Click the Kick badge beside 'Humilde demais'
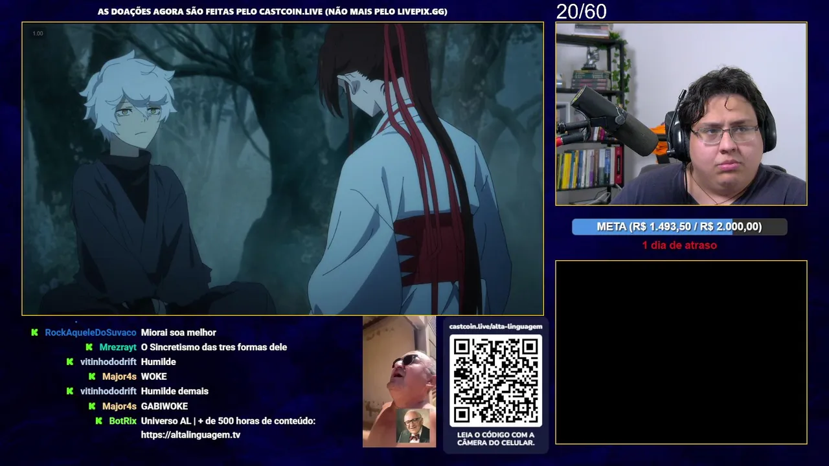 70,392
